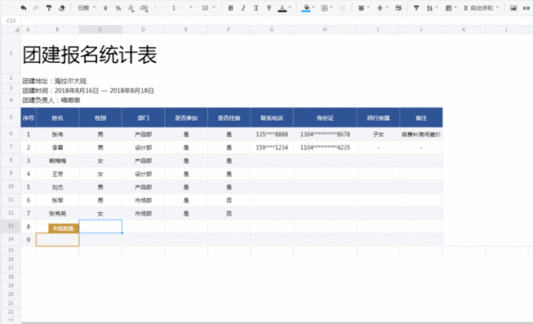Open the fill color bucket swatch
Screen dimensions: 533x324
point(306,8)
